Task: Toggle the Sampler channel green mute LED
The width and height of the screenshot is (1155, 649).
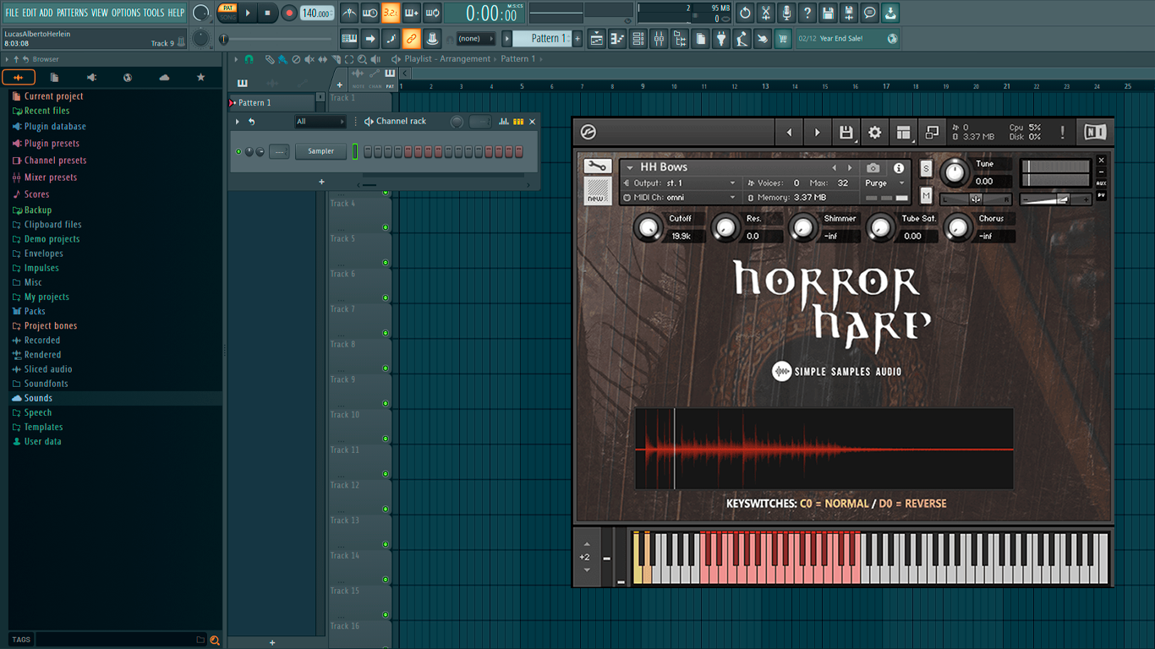Action: point(238,152)
